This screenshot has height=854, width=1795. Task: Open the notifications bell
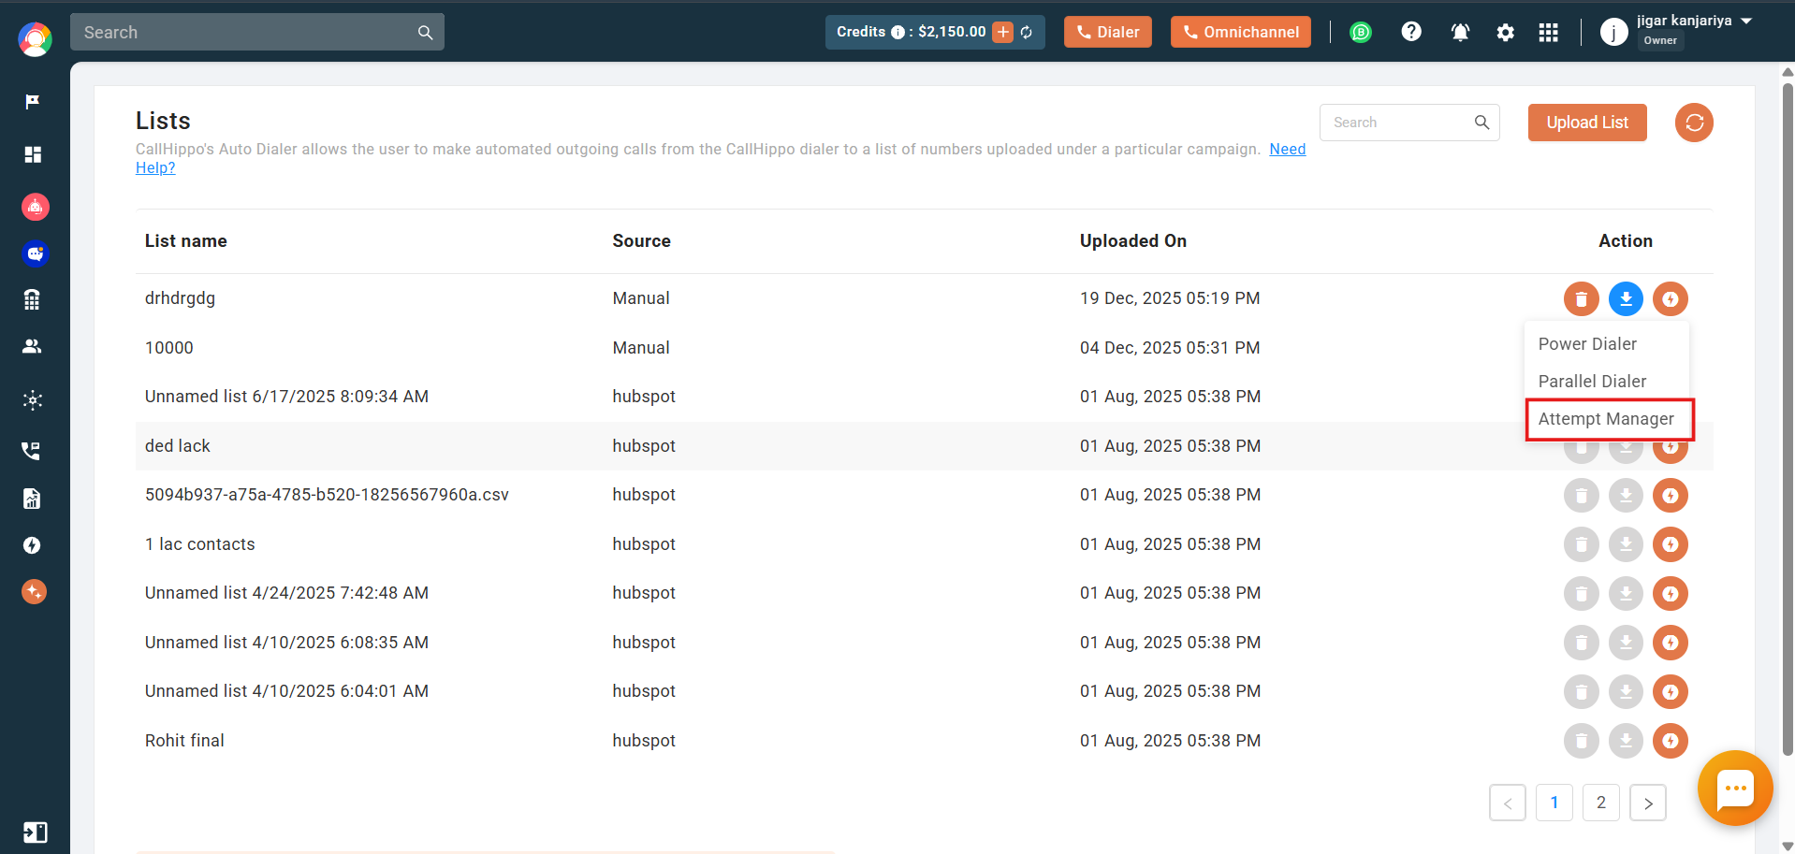pos(1459,33)
